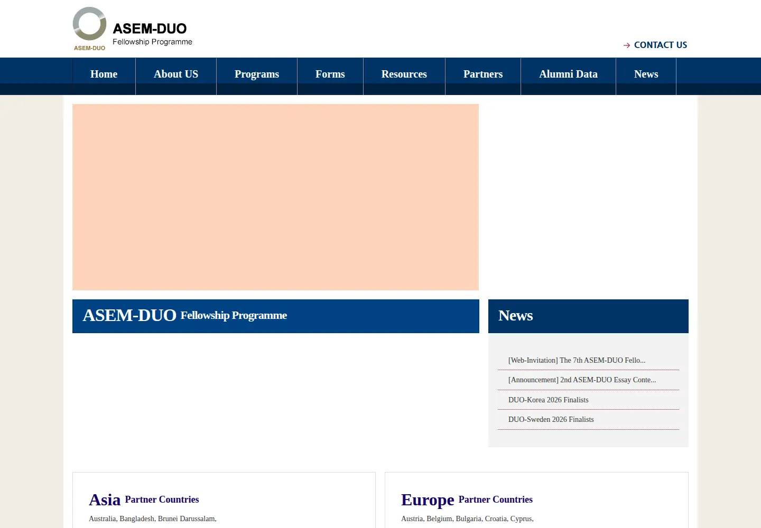Click the 'Australia, Bangladesh, Brunei Darussalam,' text

point(153,518)
